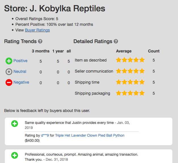The image size is (178, 163).
Task: Filter by Neutral ratings link
Action: (x=20, y=71)
